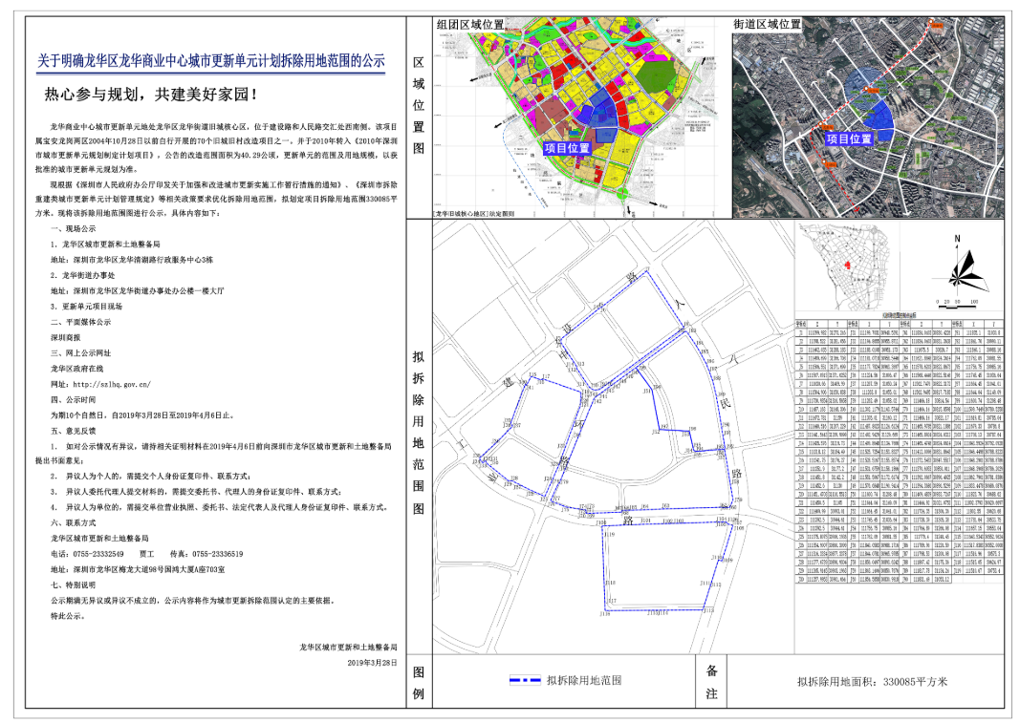The image size is (1020, 723).
Task: Select the line 3、更新单元项目现场
Action: [87, 307]
